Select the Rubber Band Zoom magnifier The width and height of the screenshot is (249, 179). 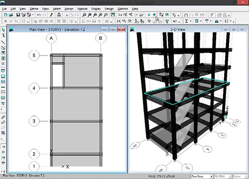[84, 15]
